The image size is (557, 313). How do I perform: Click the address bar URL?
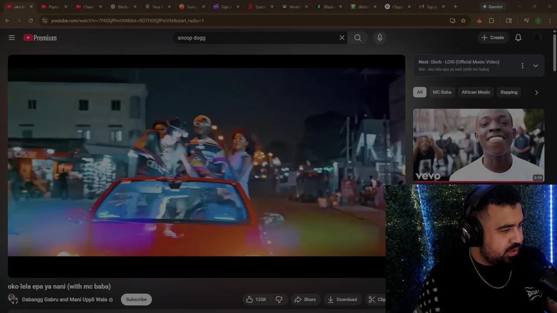click(127, 20)
